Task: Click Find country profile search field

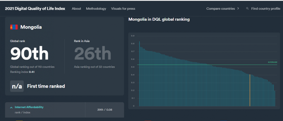Action: pyautogui.click(x=266, y=8)
